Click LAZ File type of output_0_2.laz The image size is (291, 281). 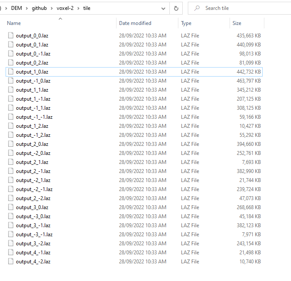pos(190,63)
